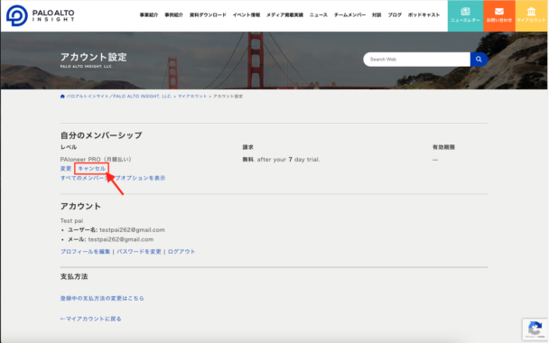This screenshot has width=549, height=343.
Task: Open the ブログ menu item
Action: (x=395, y=15)
